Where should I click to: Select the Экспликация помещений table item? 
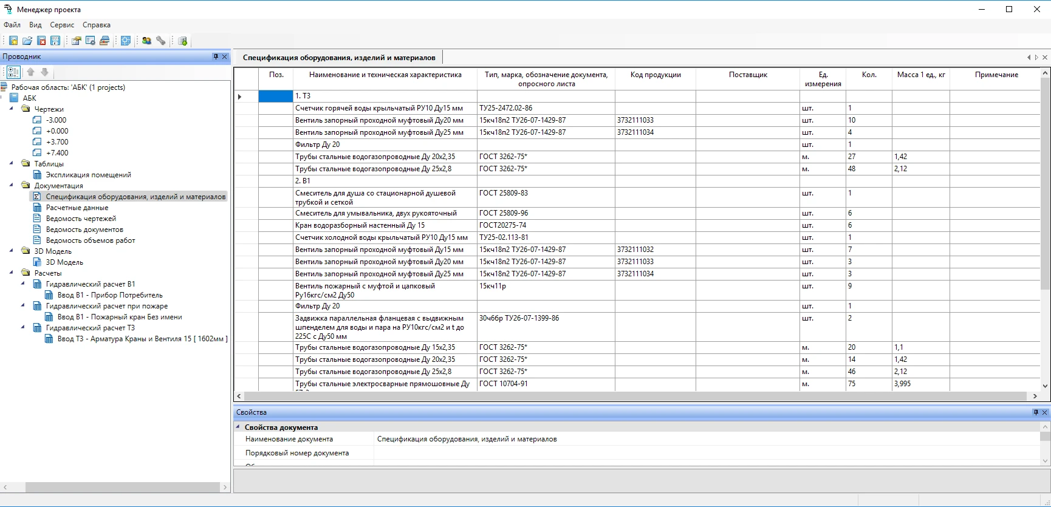click(x=88, y=175)
